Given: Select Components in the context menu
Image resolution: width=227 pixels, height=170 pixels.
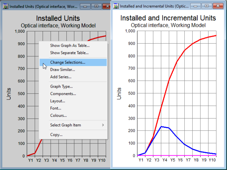Looking at the screenshot, I should (63, 94).
